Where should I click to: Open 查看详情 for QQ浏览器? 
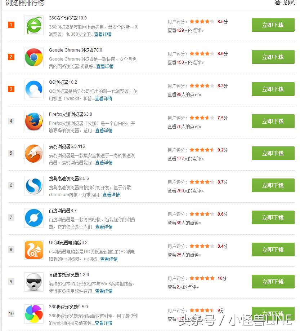(103, 98)
